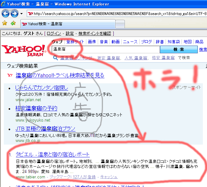Click the Yahoo! Japan logo
Image resolution: width=207 pixels, height=187 pixels.
pyautogui.click(x=24, y=50)
